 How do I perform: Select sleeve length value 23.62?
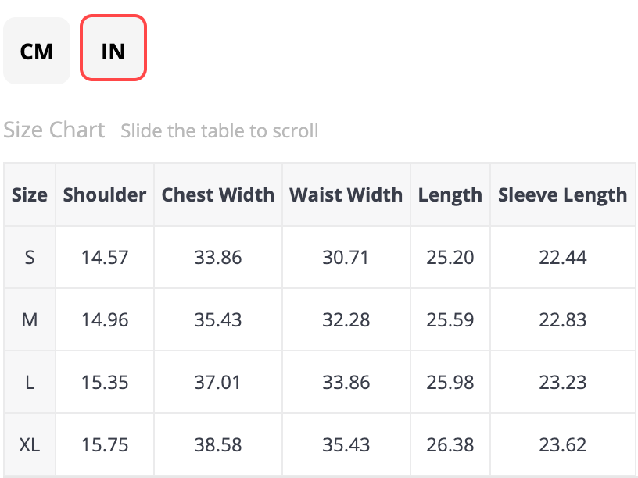coord(562,444)
